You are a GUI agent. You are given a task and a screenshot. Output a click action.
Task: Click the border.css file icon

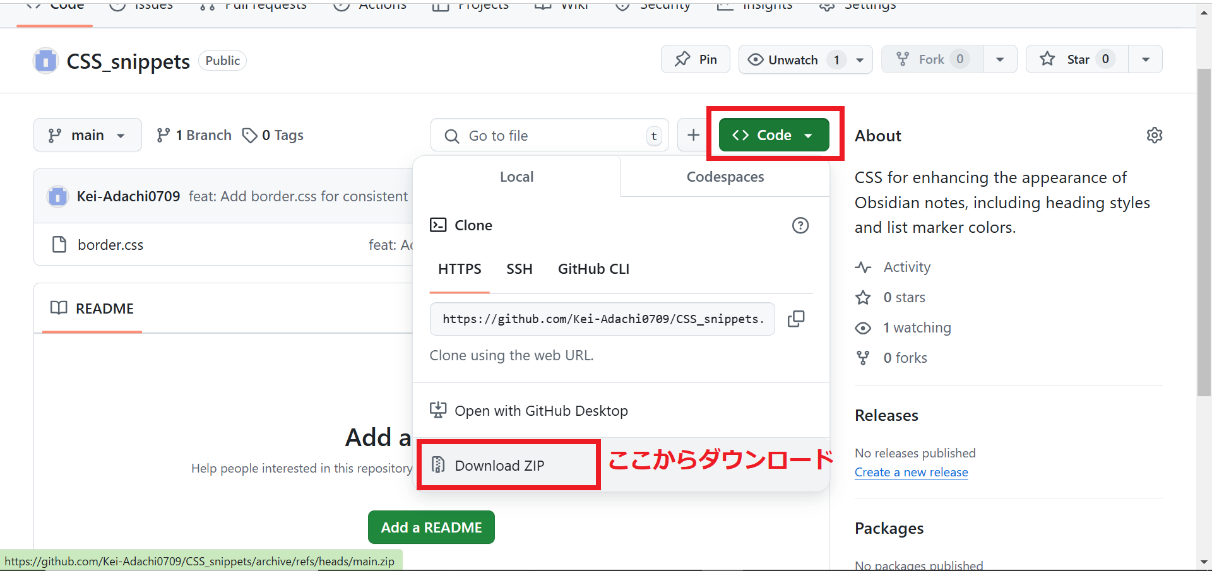pos(59,244)
